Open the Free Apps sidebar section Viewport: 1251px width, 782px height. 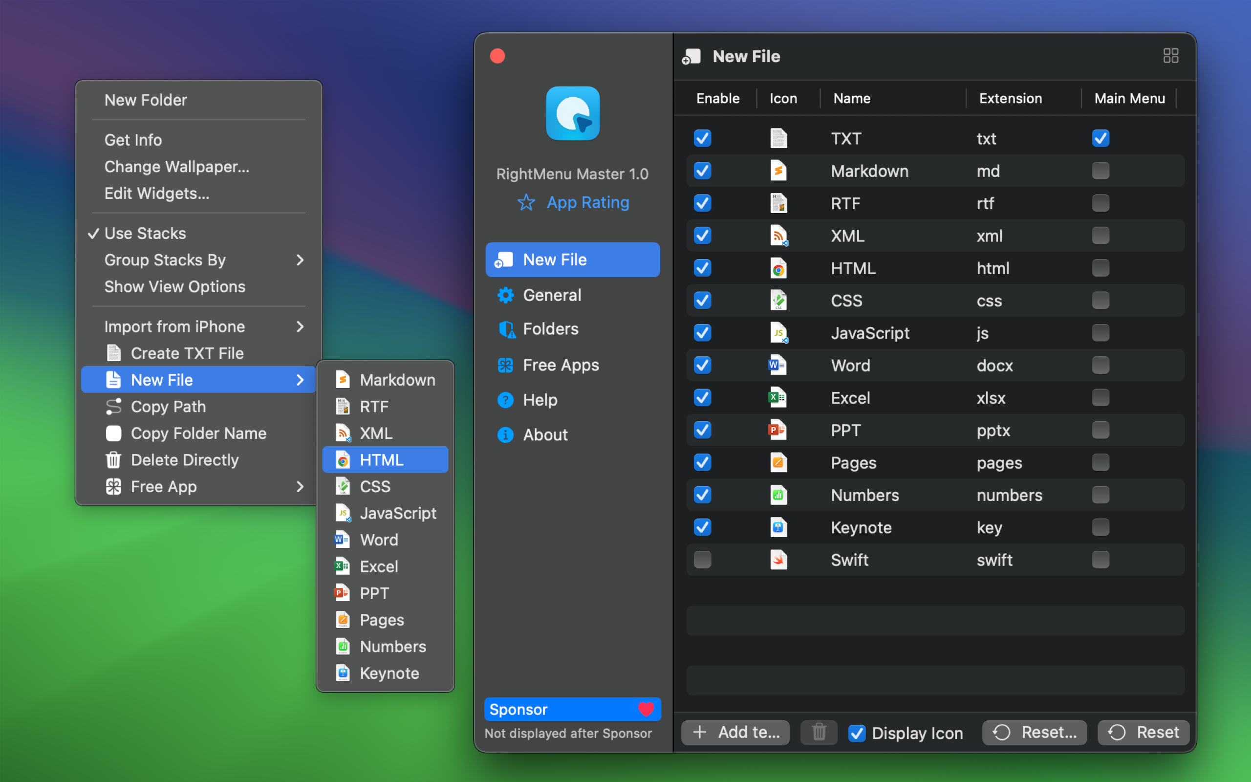point(573,365)
